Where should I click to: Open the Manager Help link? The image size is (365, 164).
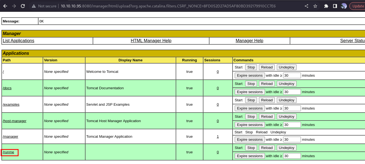point(249,41)
